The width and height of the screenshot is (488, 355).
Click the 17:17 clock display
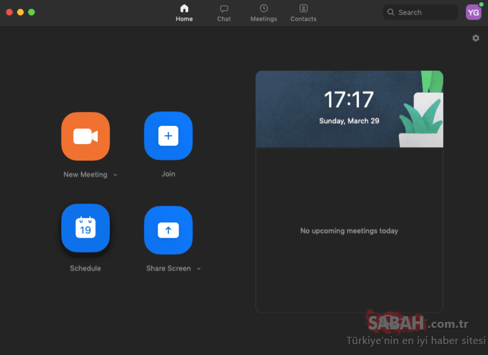pos(349,99)
